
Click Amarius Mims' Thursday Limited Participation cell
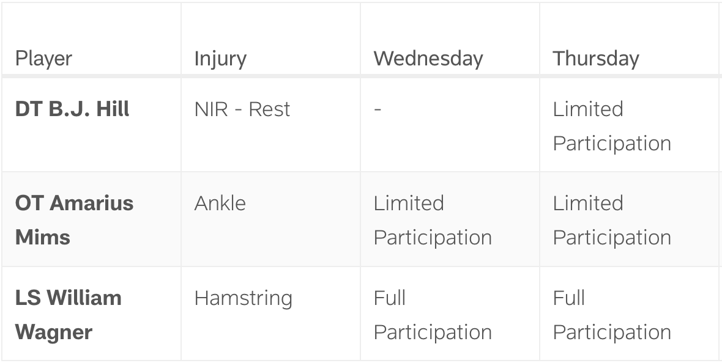tap(612, 220)
